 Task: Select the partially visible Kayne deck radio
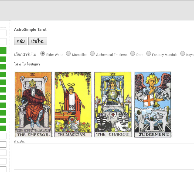pyautogui.click(x=183, y=54)
